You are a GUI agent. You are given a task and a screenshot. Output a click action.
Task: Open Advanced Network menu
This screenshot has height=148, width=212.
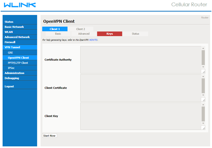coord(20,37)
